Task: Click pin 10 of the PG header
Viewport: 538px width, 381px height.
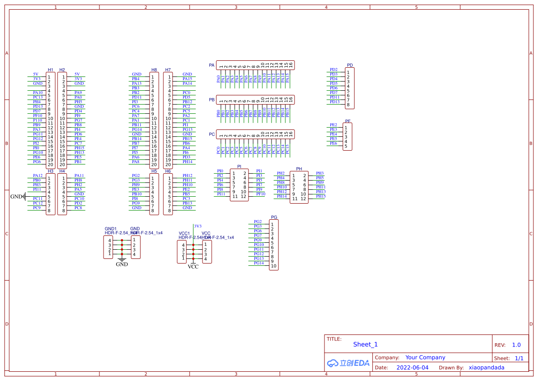Action: [x=273, y=266]
